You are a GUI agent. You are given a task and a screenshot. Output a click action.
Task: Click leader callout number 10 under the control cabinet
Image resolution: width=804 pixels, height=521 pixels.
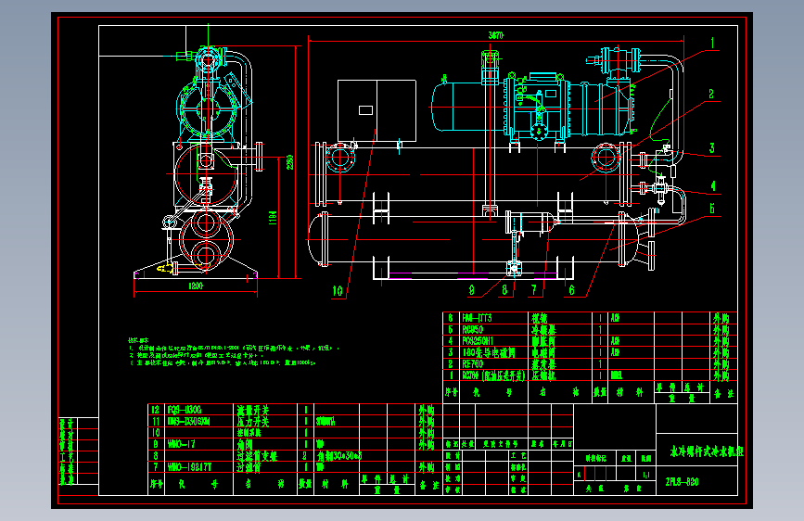338,291
